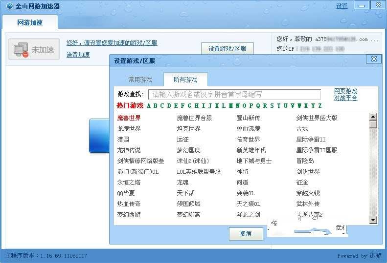Select the 所有游戏 tab
Screen dimensions: 387x263
(x=185, y=80)
